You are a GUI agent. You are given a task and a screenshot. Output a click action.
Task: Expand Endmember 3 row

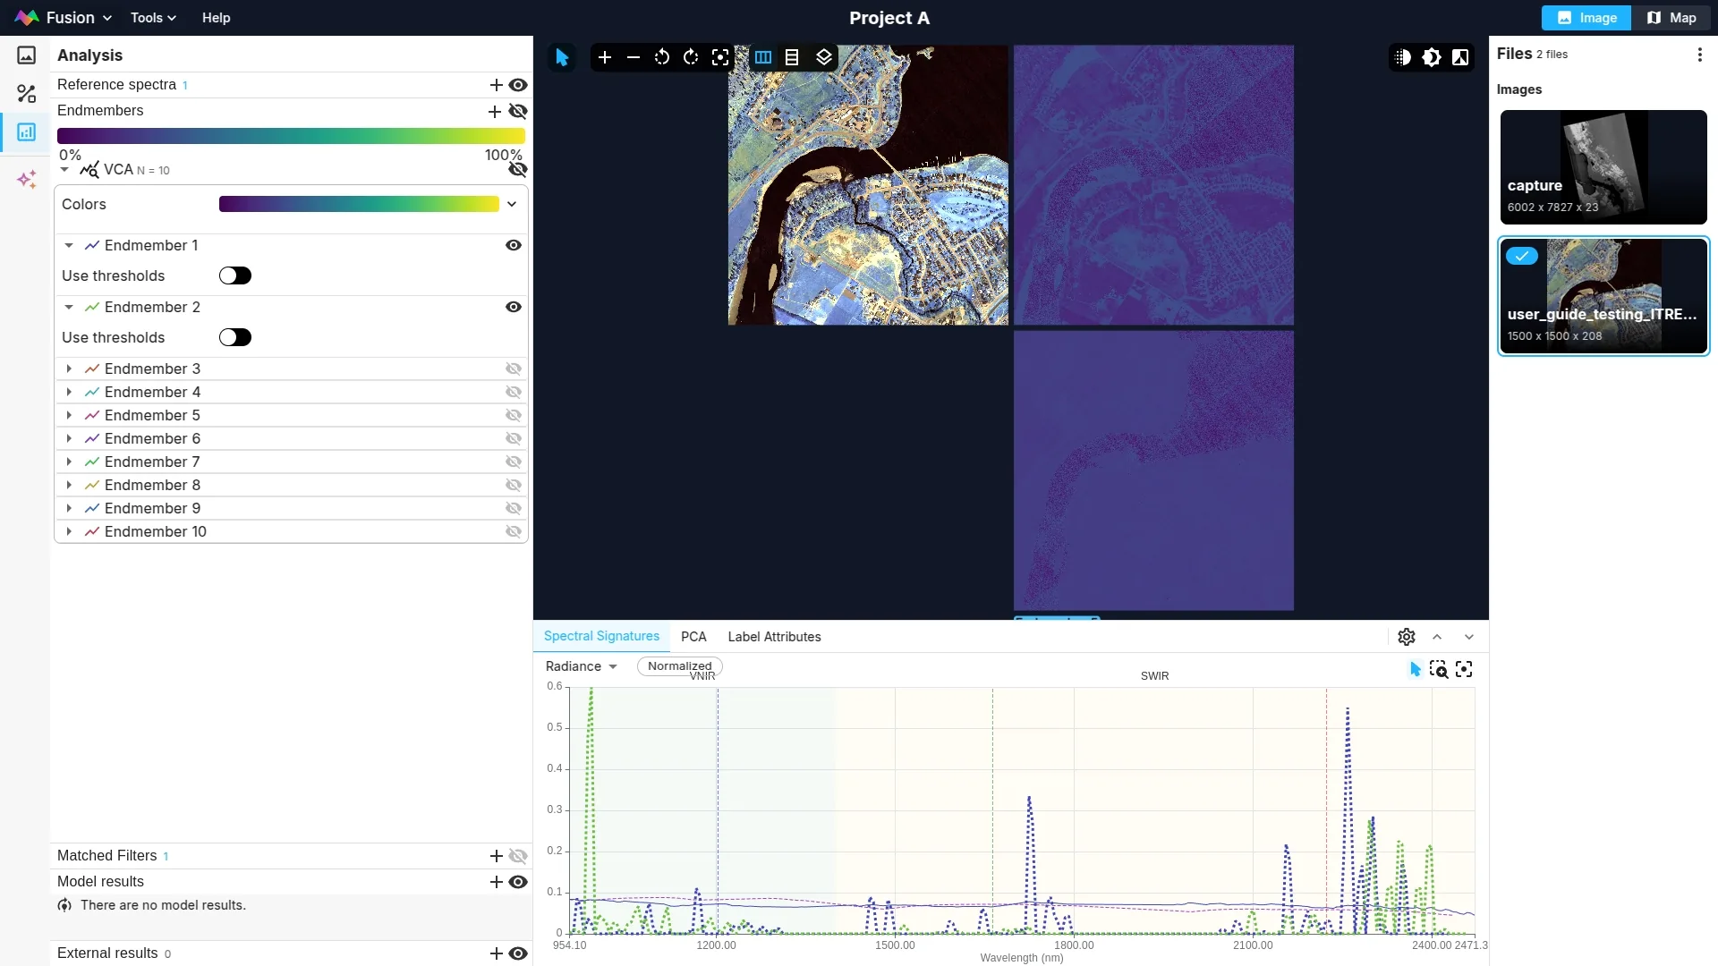pyautogui.click(x=69, y=369)
